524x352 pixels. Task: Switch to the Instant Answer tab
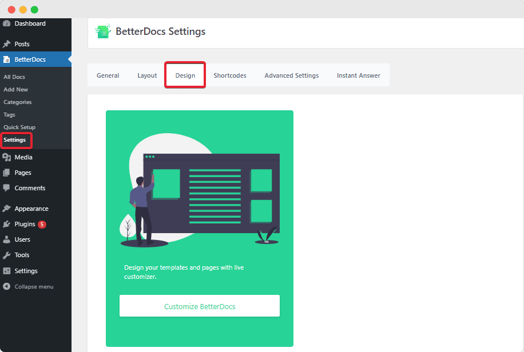tap(358, 75)
